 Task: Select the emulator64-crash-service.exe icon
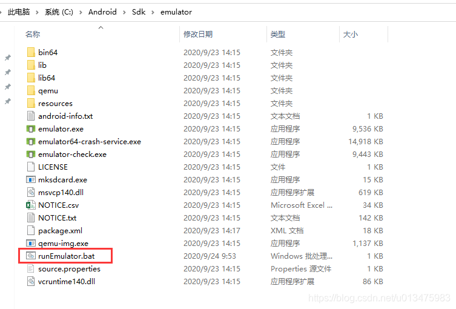[31, 141]
